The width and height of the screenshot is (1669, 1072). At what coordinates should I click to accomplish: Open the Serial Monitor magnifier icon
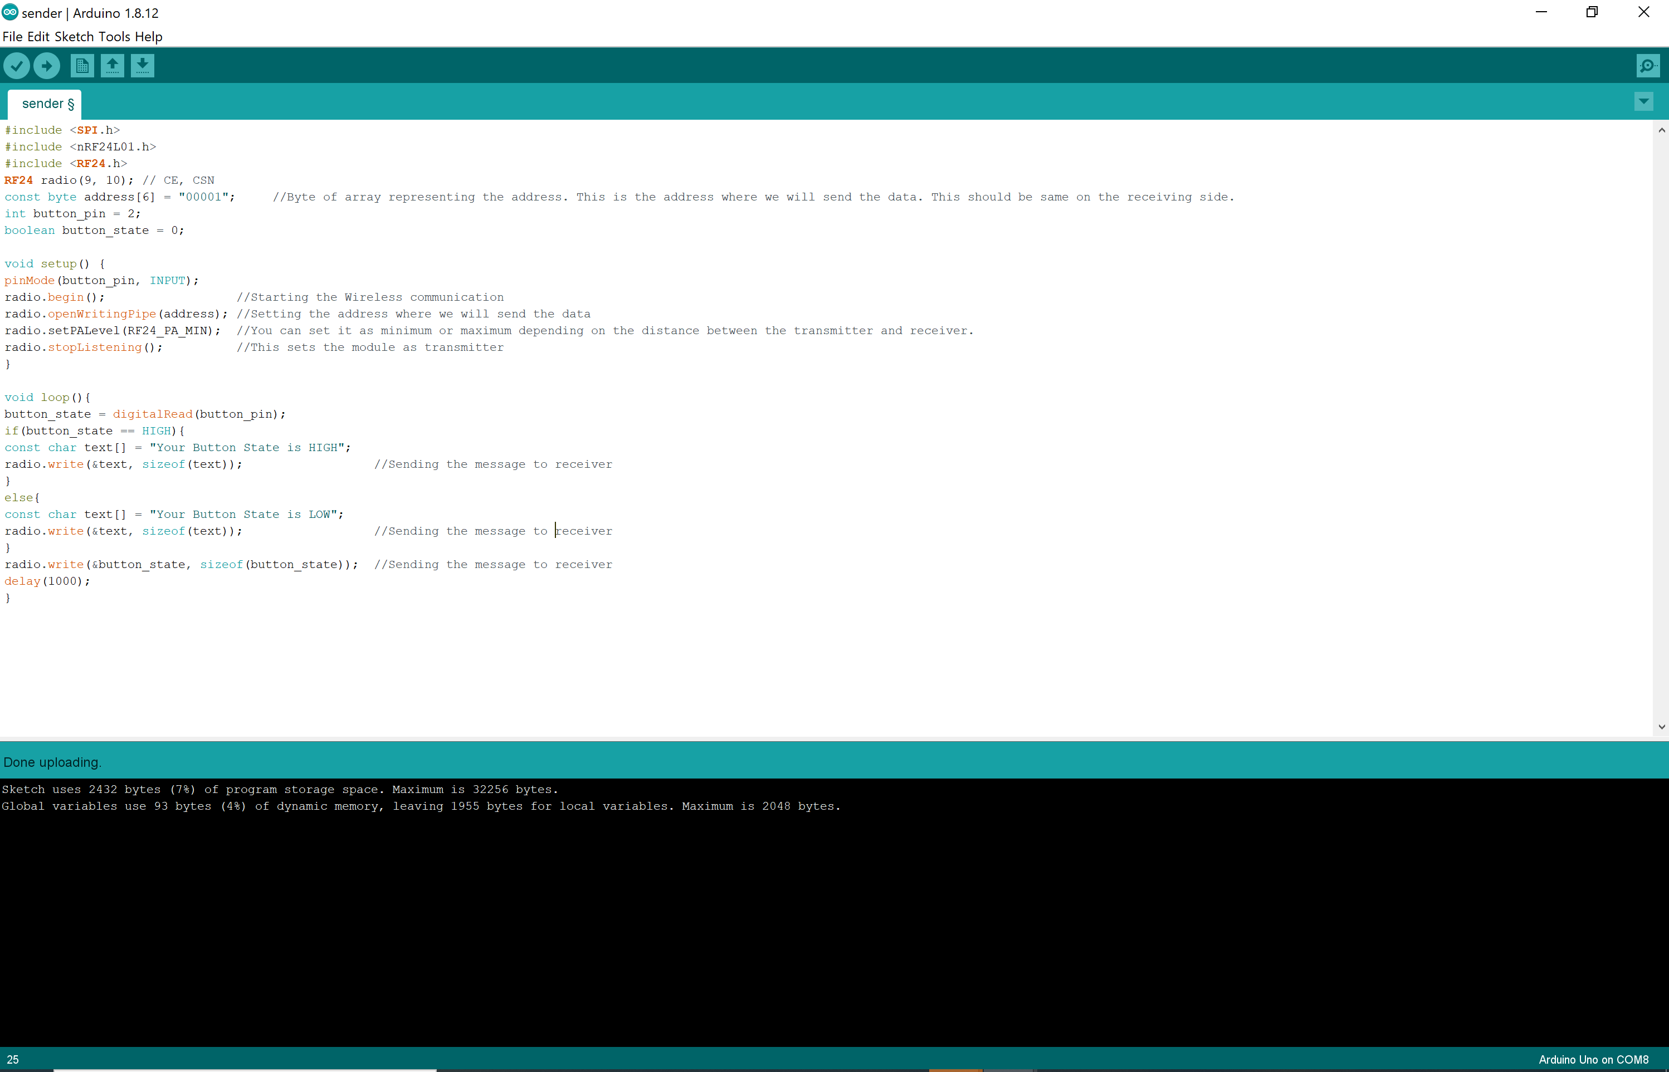tap(1647, 66)
